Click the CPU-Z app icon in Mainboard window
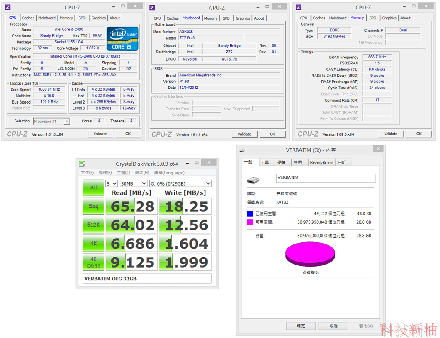Viewport: 440px width, 338px height. click(x=152, y=8)
